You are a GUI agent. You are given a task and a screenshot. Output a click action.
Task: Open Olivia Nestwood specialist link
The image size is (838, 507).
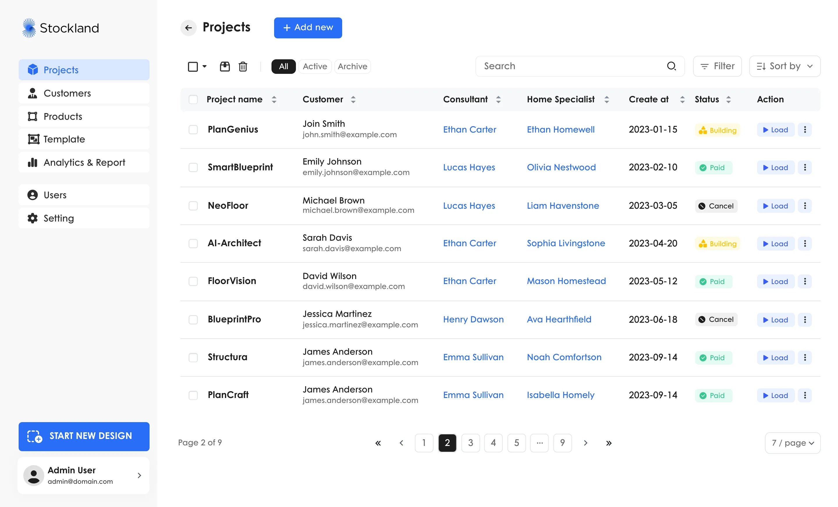561,167
